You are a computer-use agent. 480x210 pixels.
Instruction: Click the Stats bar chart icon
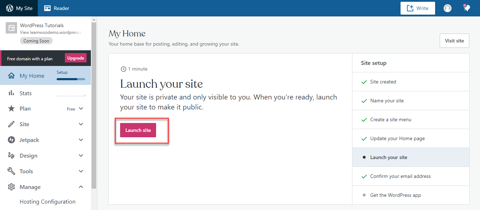coord(11,93)
